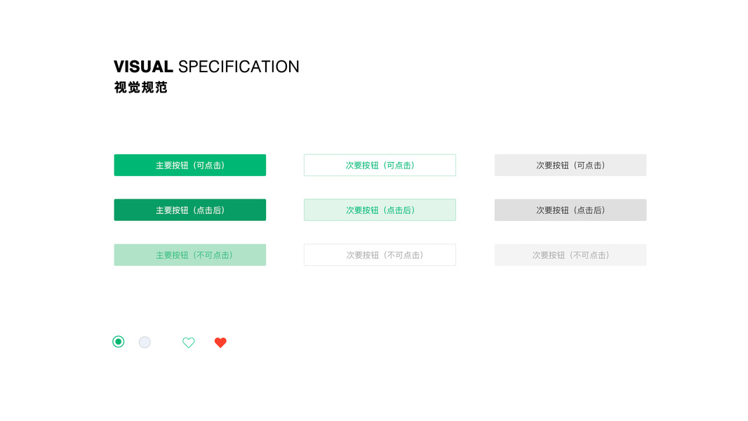The image size is (748, 421).
Task: Click the bold VISUAL heading word
Action: coord(143,67)
